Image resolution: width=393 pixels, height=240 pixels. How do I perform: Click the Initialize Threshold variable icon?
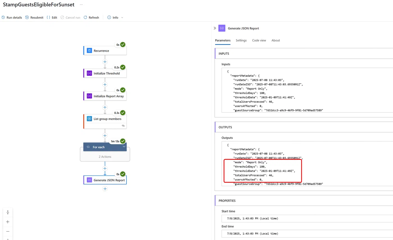click(x=90, y=73)
